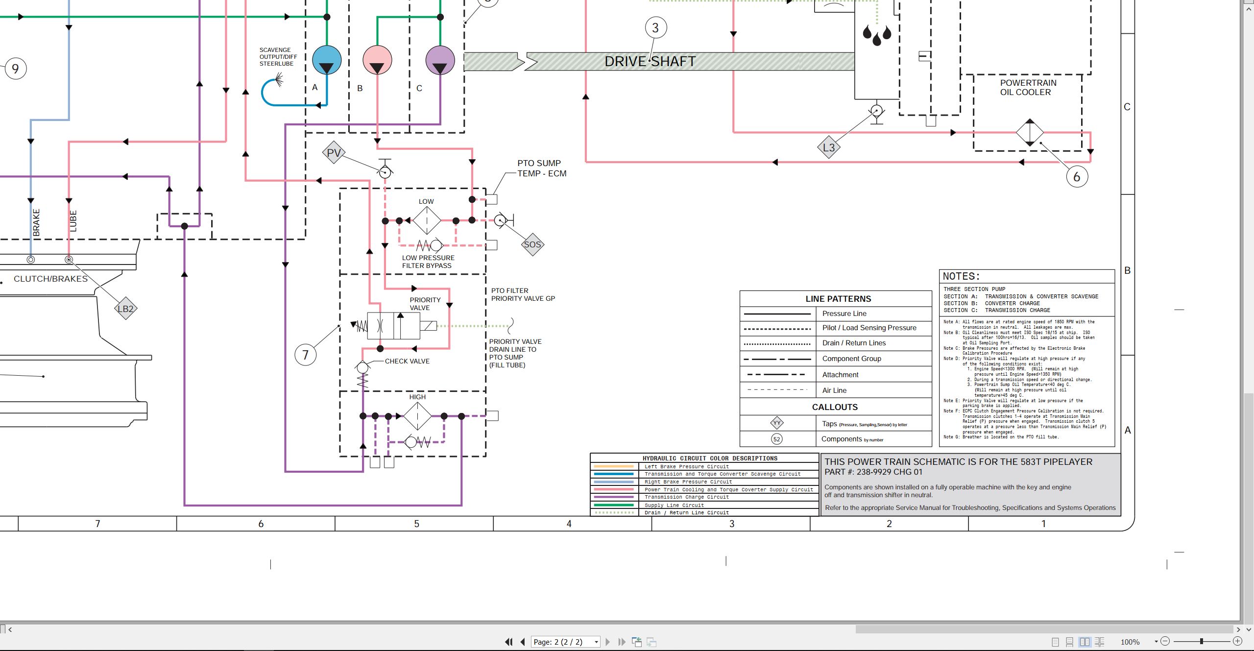The width and height of the screenshot is (1254, 651).
Task: Zoom out with the minus button
Action: (x=1165, y=641)
